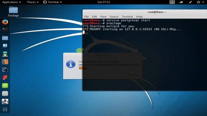The height and width of the screenshot is (116, 207).
Task: Open the terminal Help menu
Action: point(139,16)
